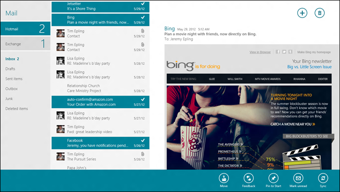Image resolution: width=340 pixels, height=192 pixels.
Task: Click Twitter share icon in newsletter
Action: (284, 52)
